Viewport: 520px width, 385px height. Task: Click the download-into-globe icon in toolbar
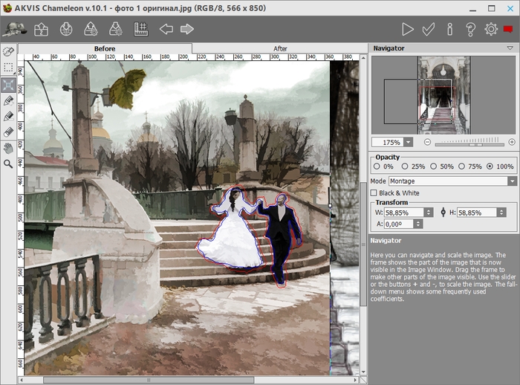66,29
